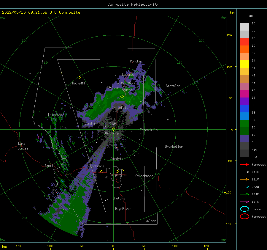This screenshot has height=250, width=267.
Task: Click the white 04DK arrow legend icon
Action: pyautogui.click(x=244, y=172)
